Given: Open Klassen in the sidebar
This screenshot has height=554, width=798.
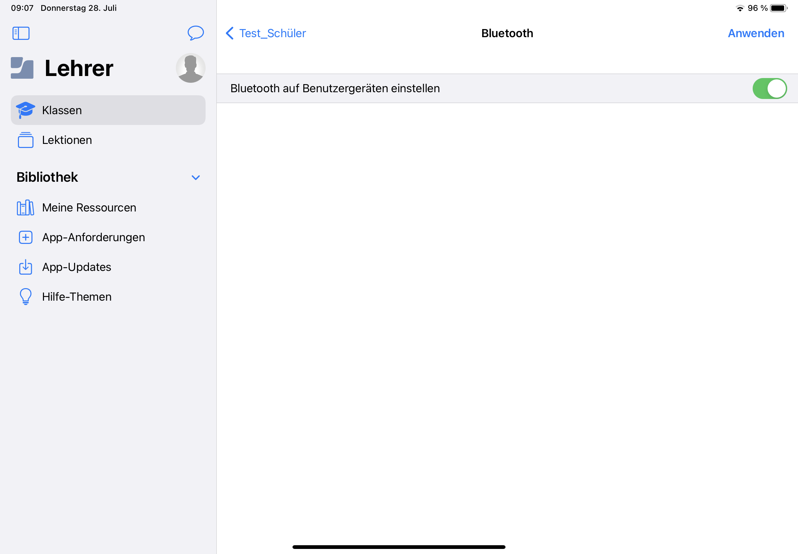Looking at the screenshot, I should 108,110.
